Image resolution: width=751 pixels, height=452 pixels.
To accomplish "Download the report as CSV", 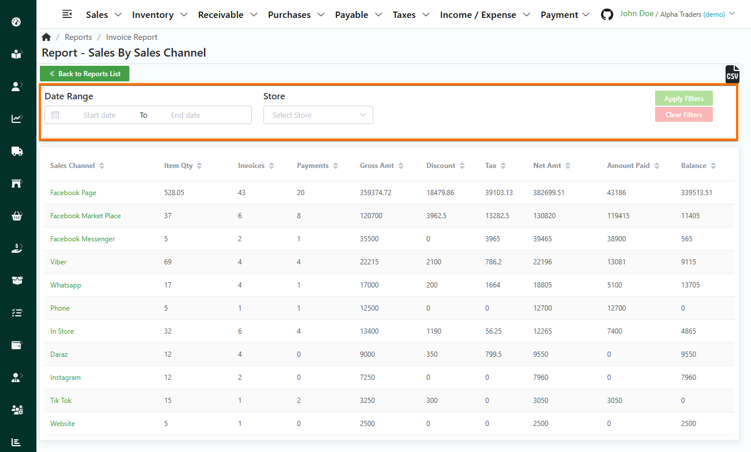I will (732, 74).
